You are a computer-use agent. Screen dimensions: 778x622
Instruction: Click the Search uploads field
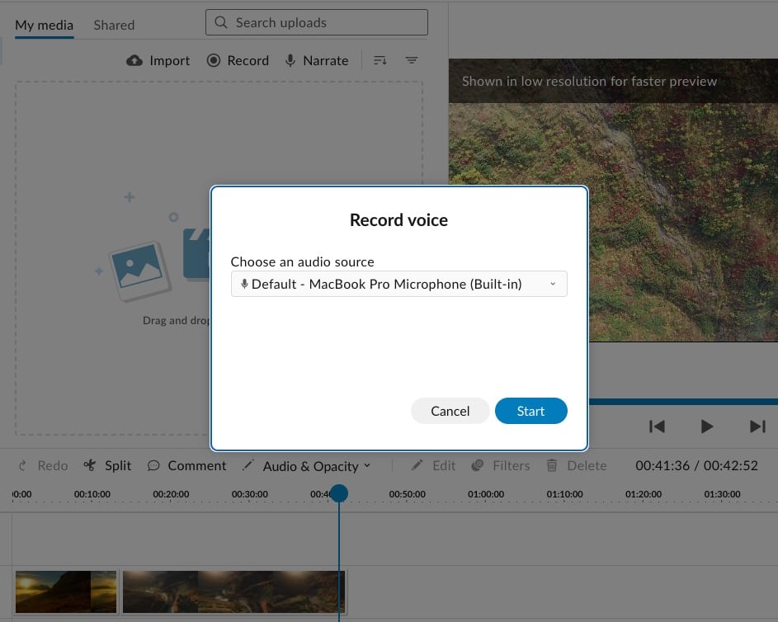click(317, 22)
